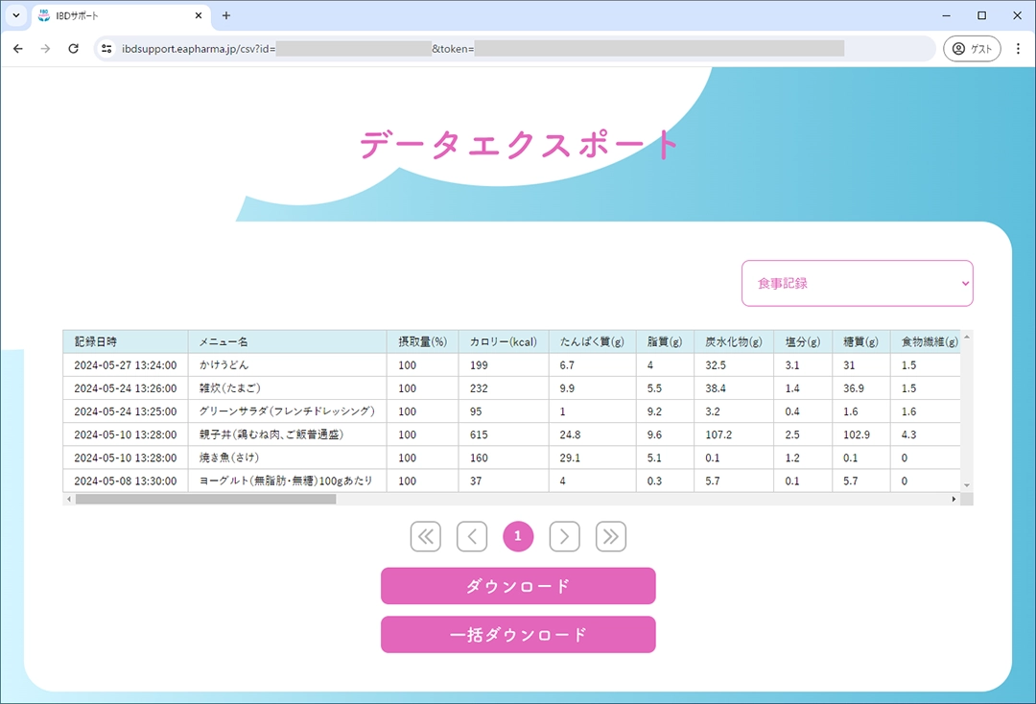1036x704 pixels.
Task: Click the 塩分(g) column header
Action: click(803, 341)
